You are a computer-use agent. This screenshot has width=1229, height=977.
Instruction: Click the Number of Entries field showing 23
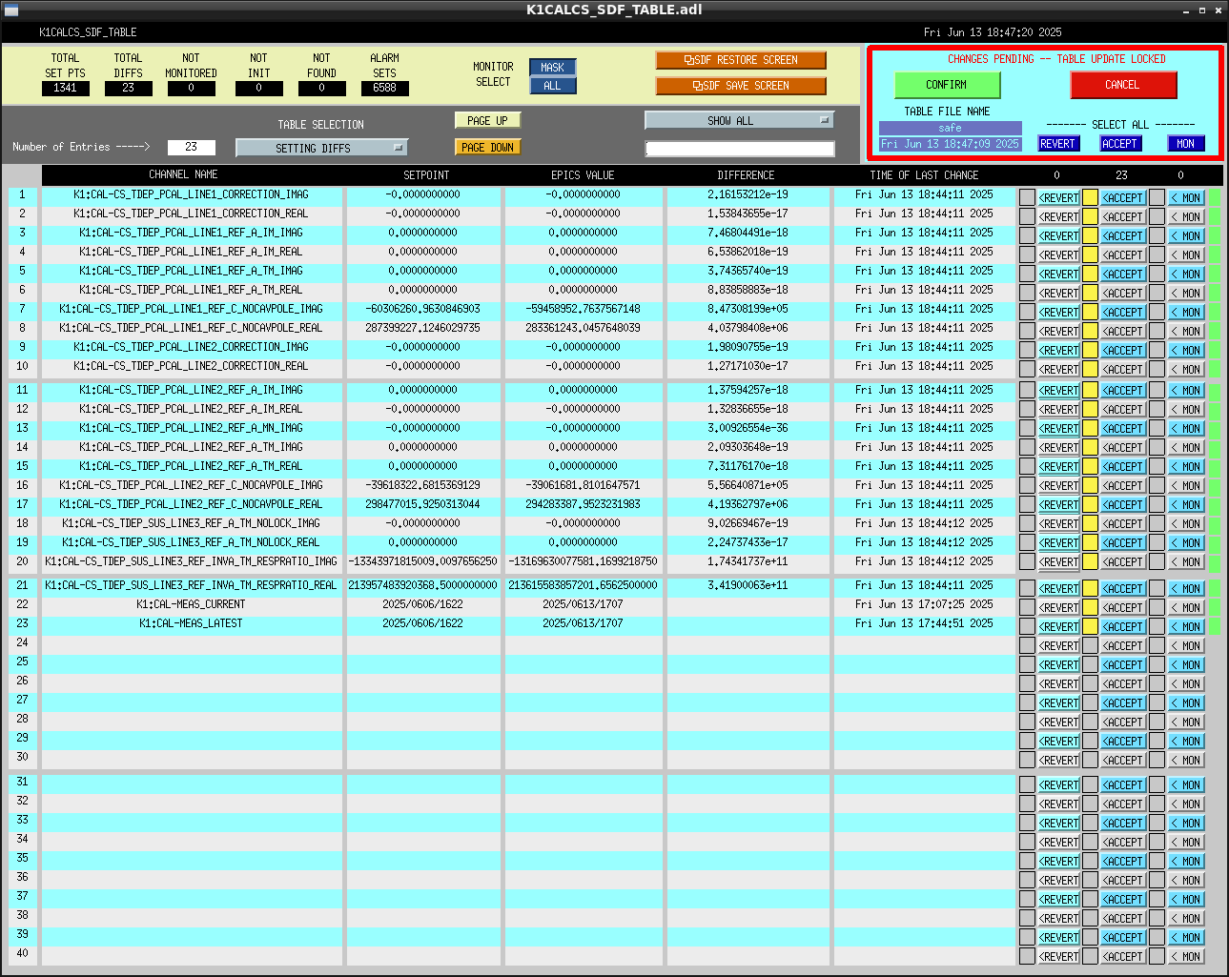click(192, 147)
